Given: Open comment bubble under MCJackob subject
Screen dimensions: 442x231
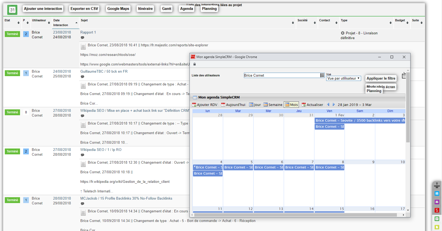Looking at the screenshot, I should [82, 204].
